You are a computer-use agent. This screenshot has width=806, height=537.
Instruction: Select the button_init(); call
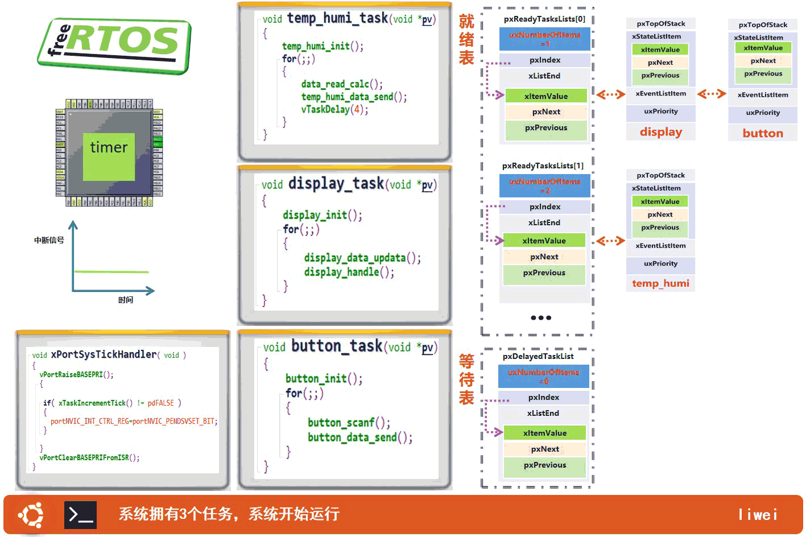click(324, 379)
